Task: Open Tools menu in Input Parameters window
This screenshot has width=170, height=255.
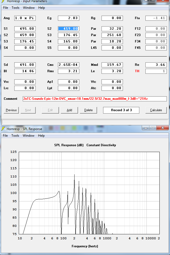Action: point(15,8)
